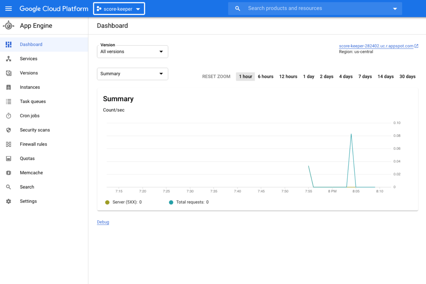This screenshot has width=426, height=284.
Task: Open the App Engine Dashboard icon
Action: click(x=9, y=44)
